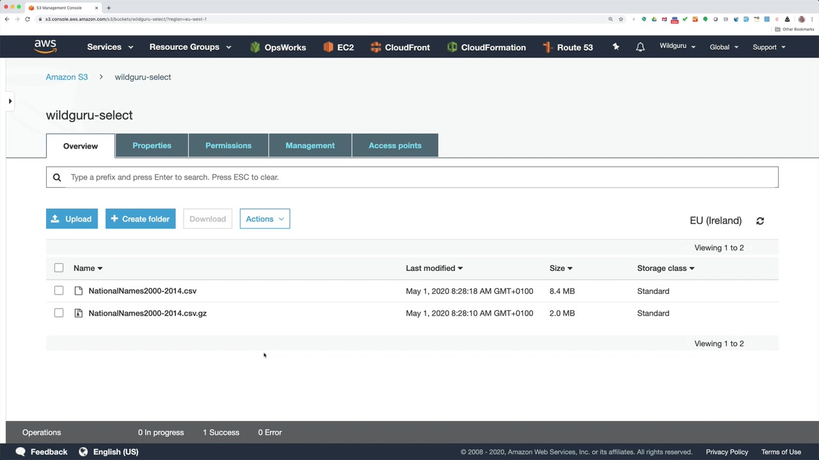Screen dimensions: 819x460
Task: Click the '1 Success' operations status
Action: tap(221, 433)
